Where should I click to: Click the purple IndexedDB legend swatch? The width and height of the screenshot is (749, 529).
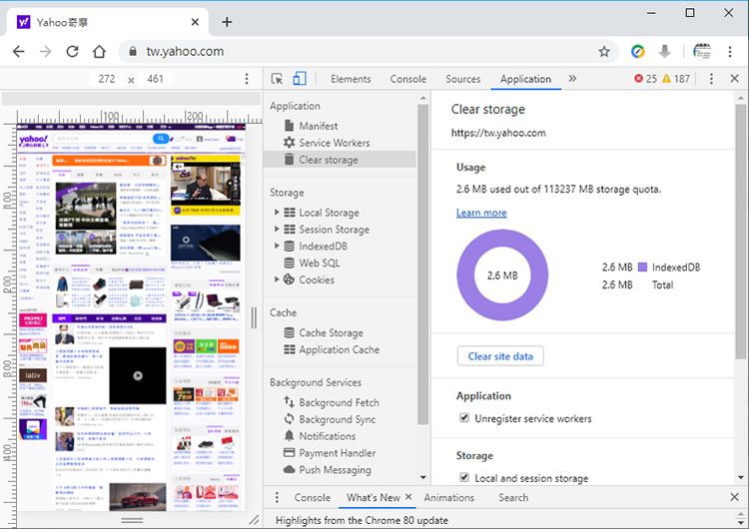pos(643,267)
